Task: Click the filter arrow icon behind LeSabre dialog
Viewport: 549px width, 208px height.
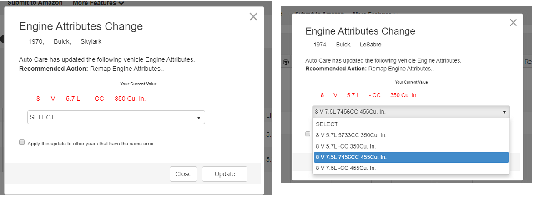Action: pyautogui.click(x=286, y=62)
